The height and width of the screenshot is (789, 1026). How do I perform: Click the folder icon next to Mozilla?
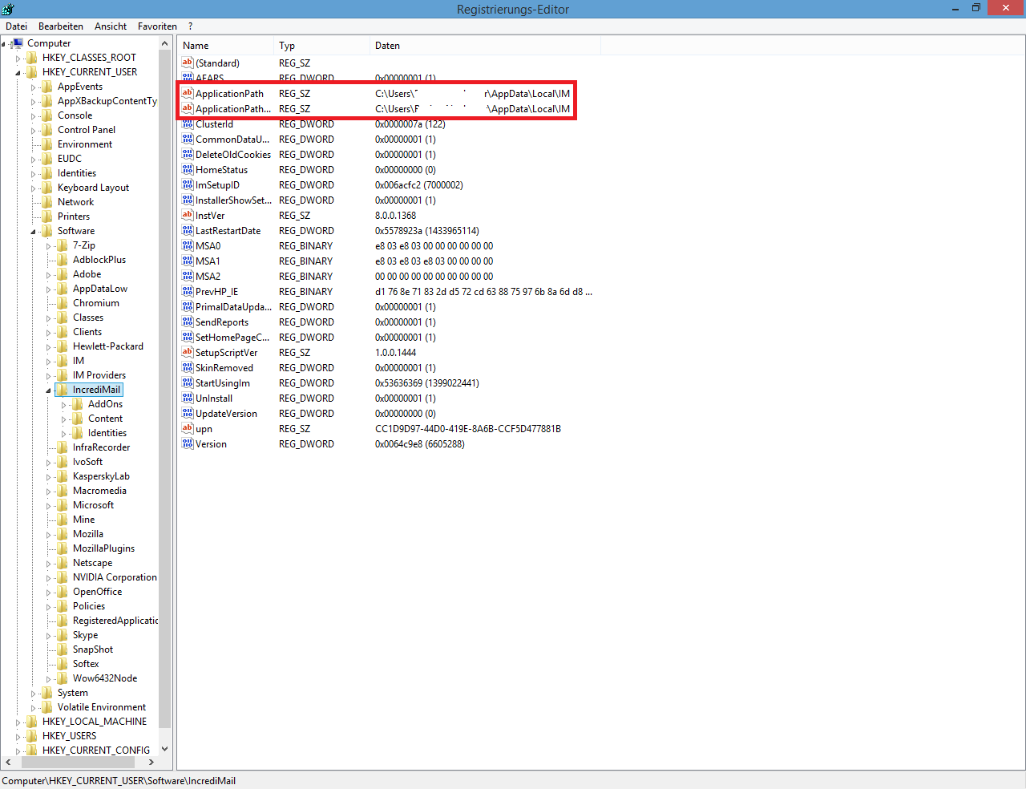62,534
